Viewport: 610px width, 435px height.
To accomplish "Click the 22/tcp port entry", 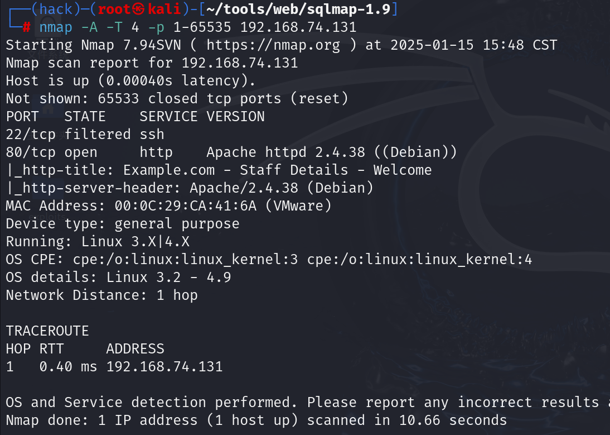I will (30, 135).
